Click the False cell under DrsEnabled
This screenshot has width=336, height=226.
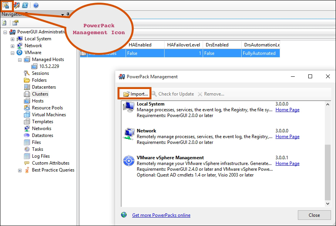[x=222, y=53]
